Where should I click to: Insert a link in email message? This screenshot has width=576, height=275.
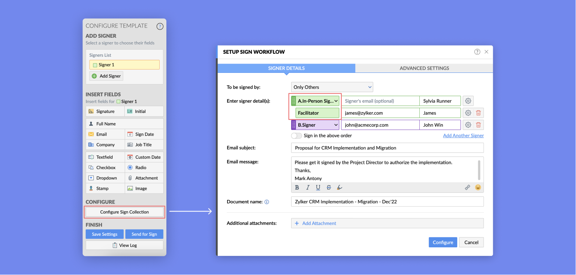467,188
